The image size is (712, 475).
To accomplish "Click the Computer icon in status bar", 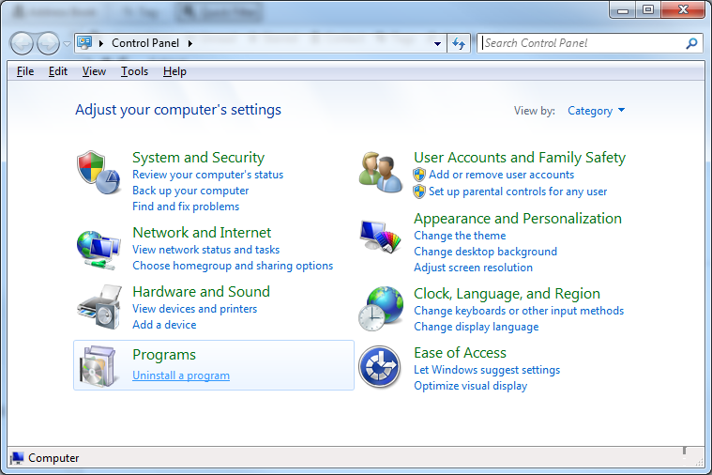I will click(x=17, y=458).
